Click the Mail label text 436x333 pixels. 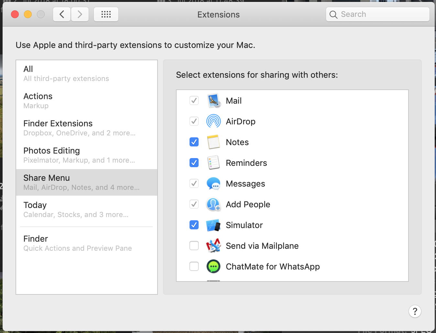pyautogui.click(x=234, y=101)
